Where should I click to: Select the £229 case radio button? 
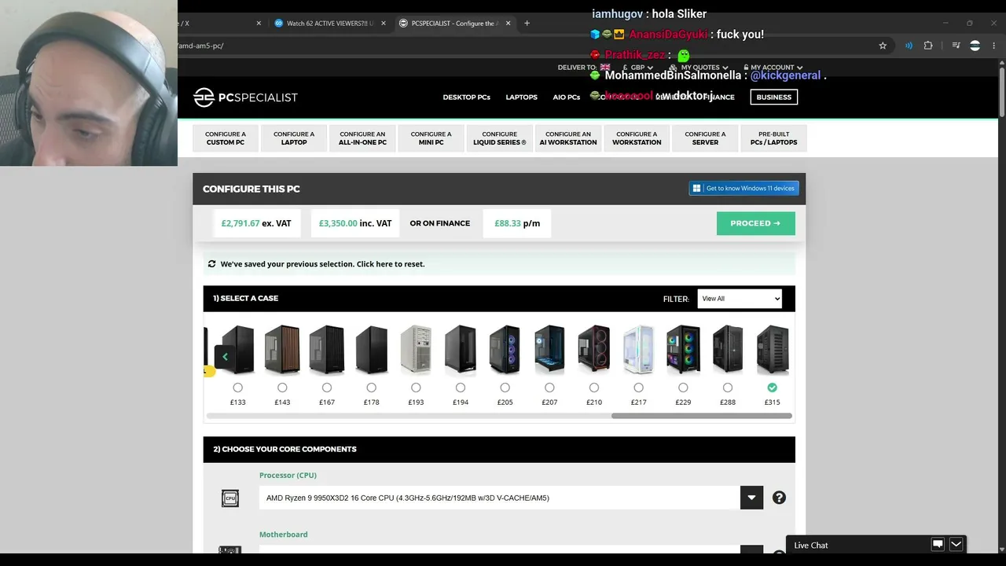point(683,388)
